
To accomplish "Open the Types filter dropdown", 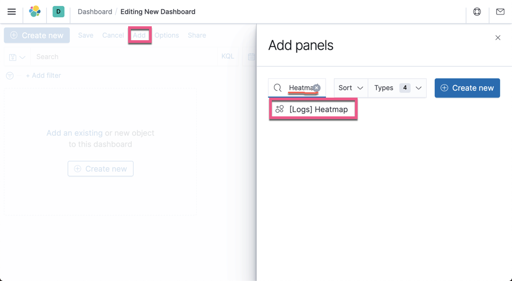I will point(397,88).
